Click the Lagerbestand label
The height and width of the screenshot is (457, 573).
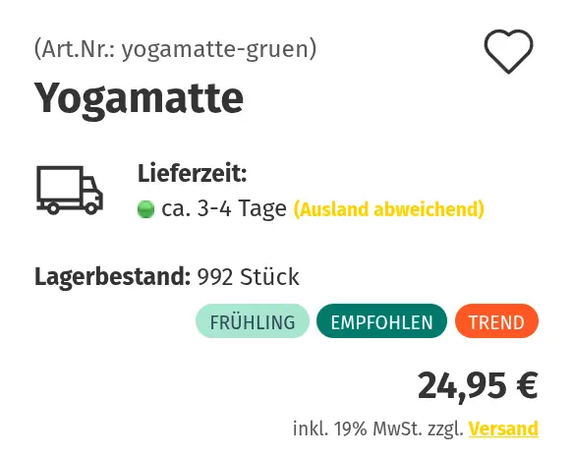(113, 276)
